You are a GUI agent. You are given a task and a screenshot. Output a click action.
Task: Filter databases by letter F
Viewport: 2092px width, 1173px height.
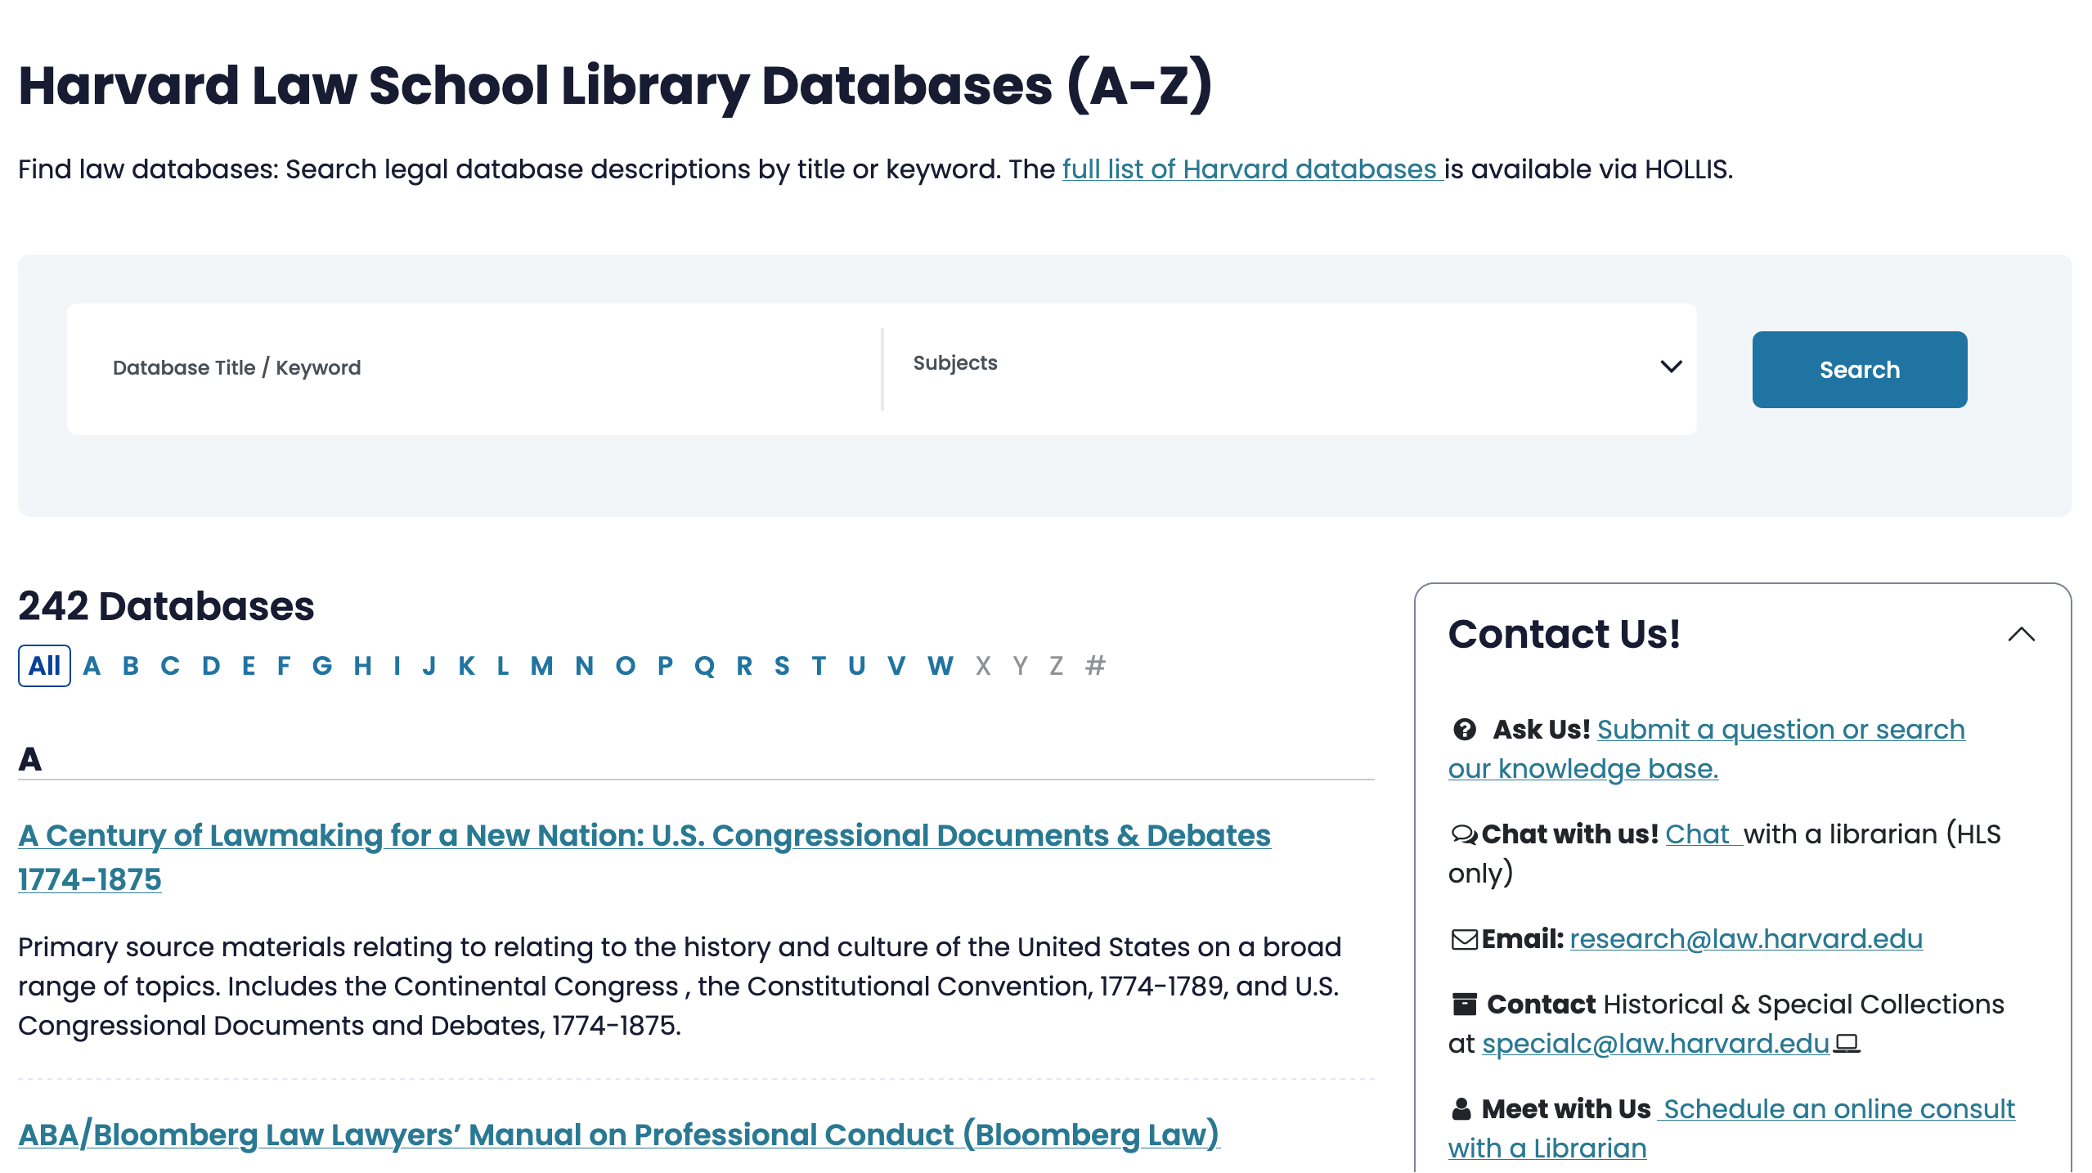[284, 665]
